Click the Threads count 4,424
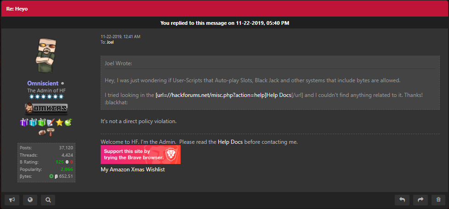Screen dimensions: 449x209 (x=67, y=155)
